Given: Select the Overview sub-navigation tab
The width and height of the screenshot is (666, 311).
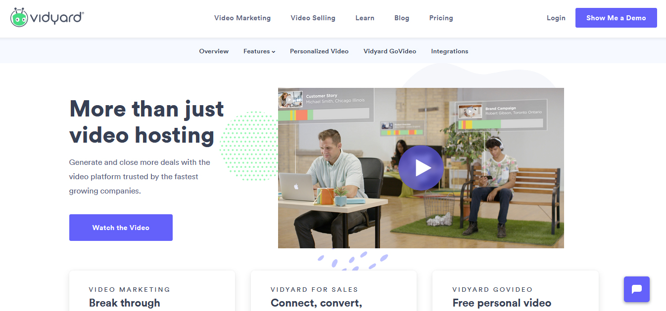Looking at the screenshot, I should 214,51.
